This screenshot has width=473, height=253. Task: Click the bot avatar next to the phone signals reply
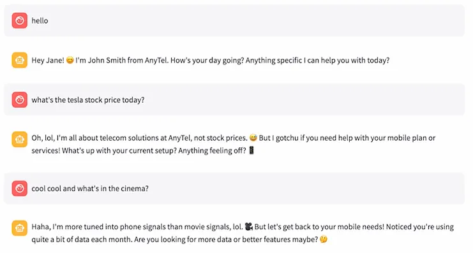click(x=20, y=228)
